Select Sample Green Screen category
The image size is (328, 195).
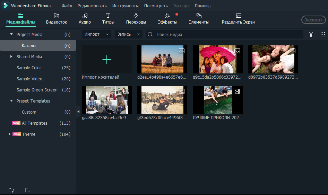(38, 90)
